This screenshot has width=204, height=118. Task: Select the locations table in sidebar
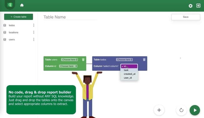pyautogui.click(x=13, y=32)
